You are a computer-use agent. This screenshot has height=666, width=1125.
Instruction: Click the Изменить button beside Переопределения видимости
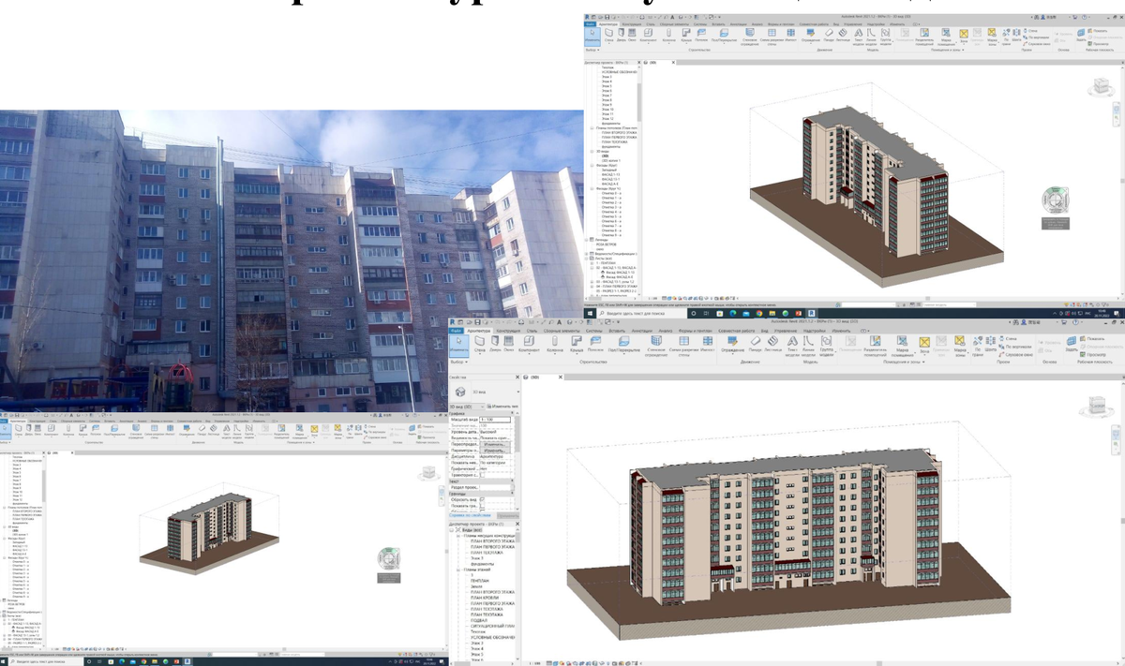click(x=495, y=444)
